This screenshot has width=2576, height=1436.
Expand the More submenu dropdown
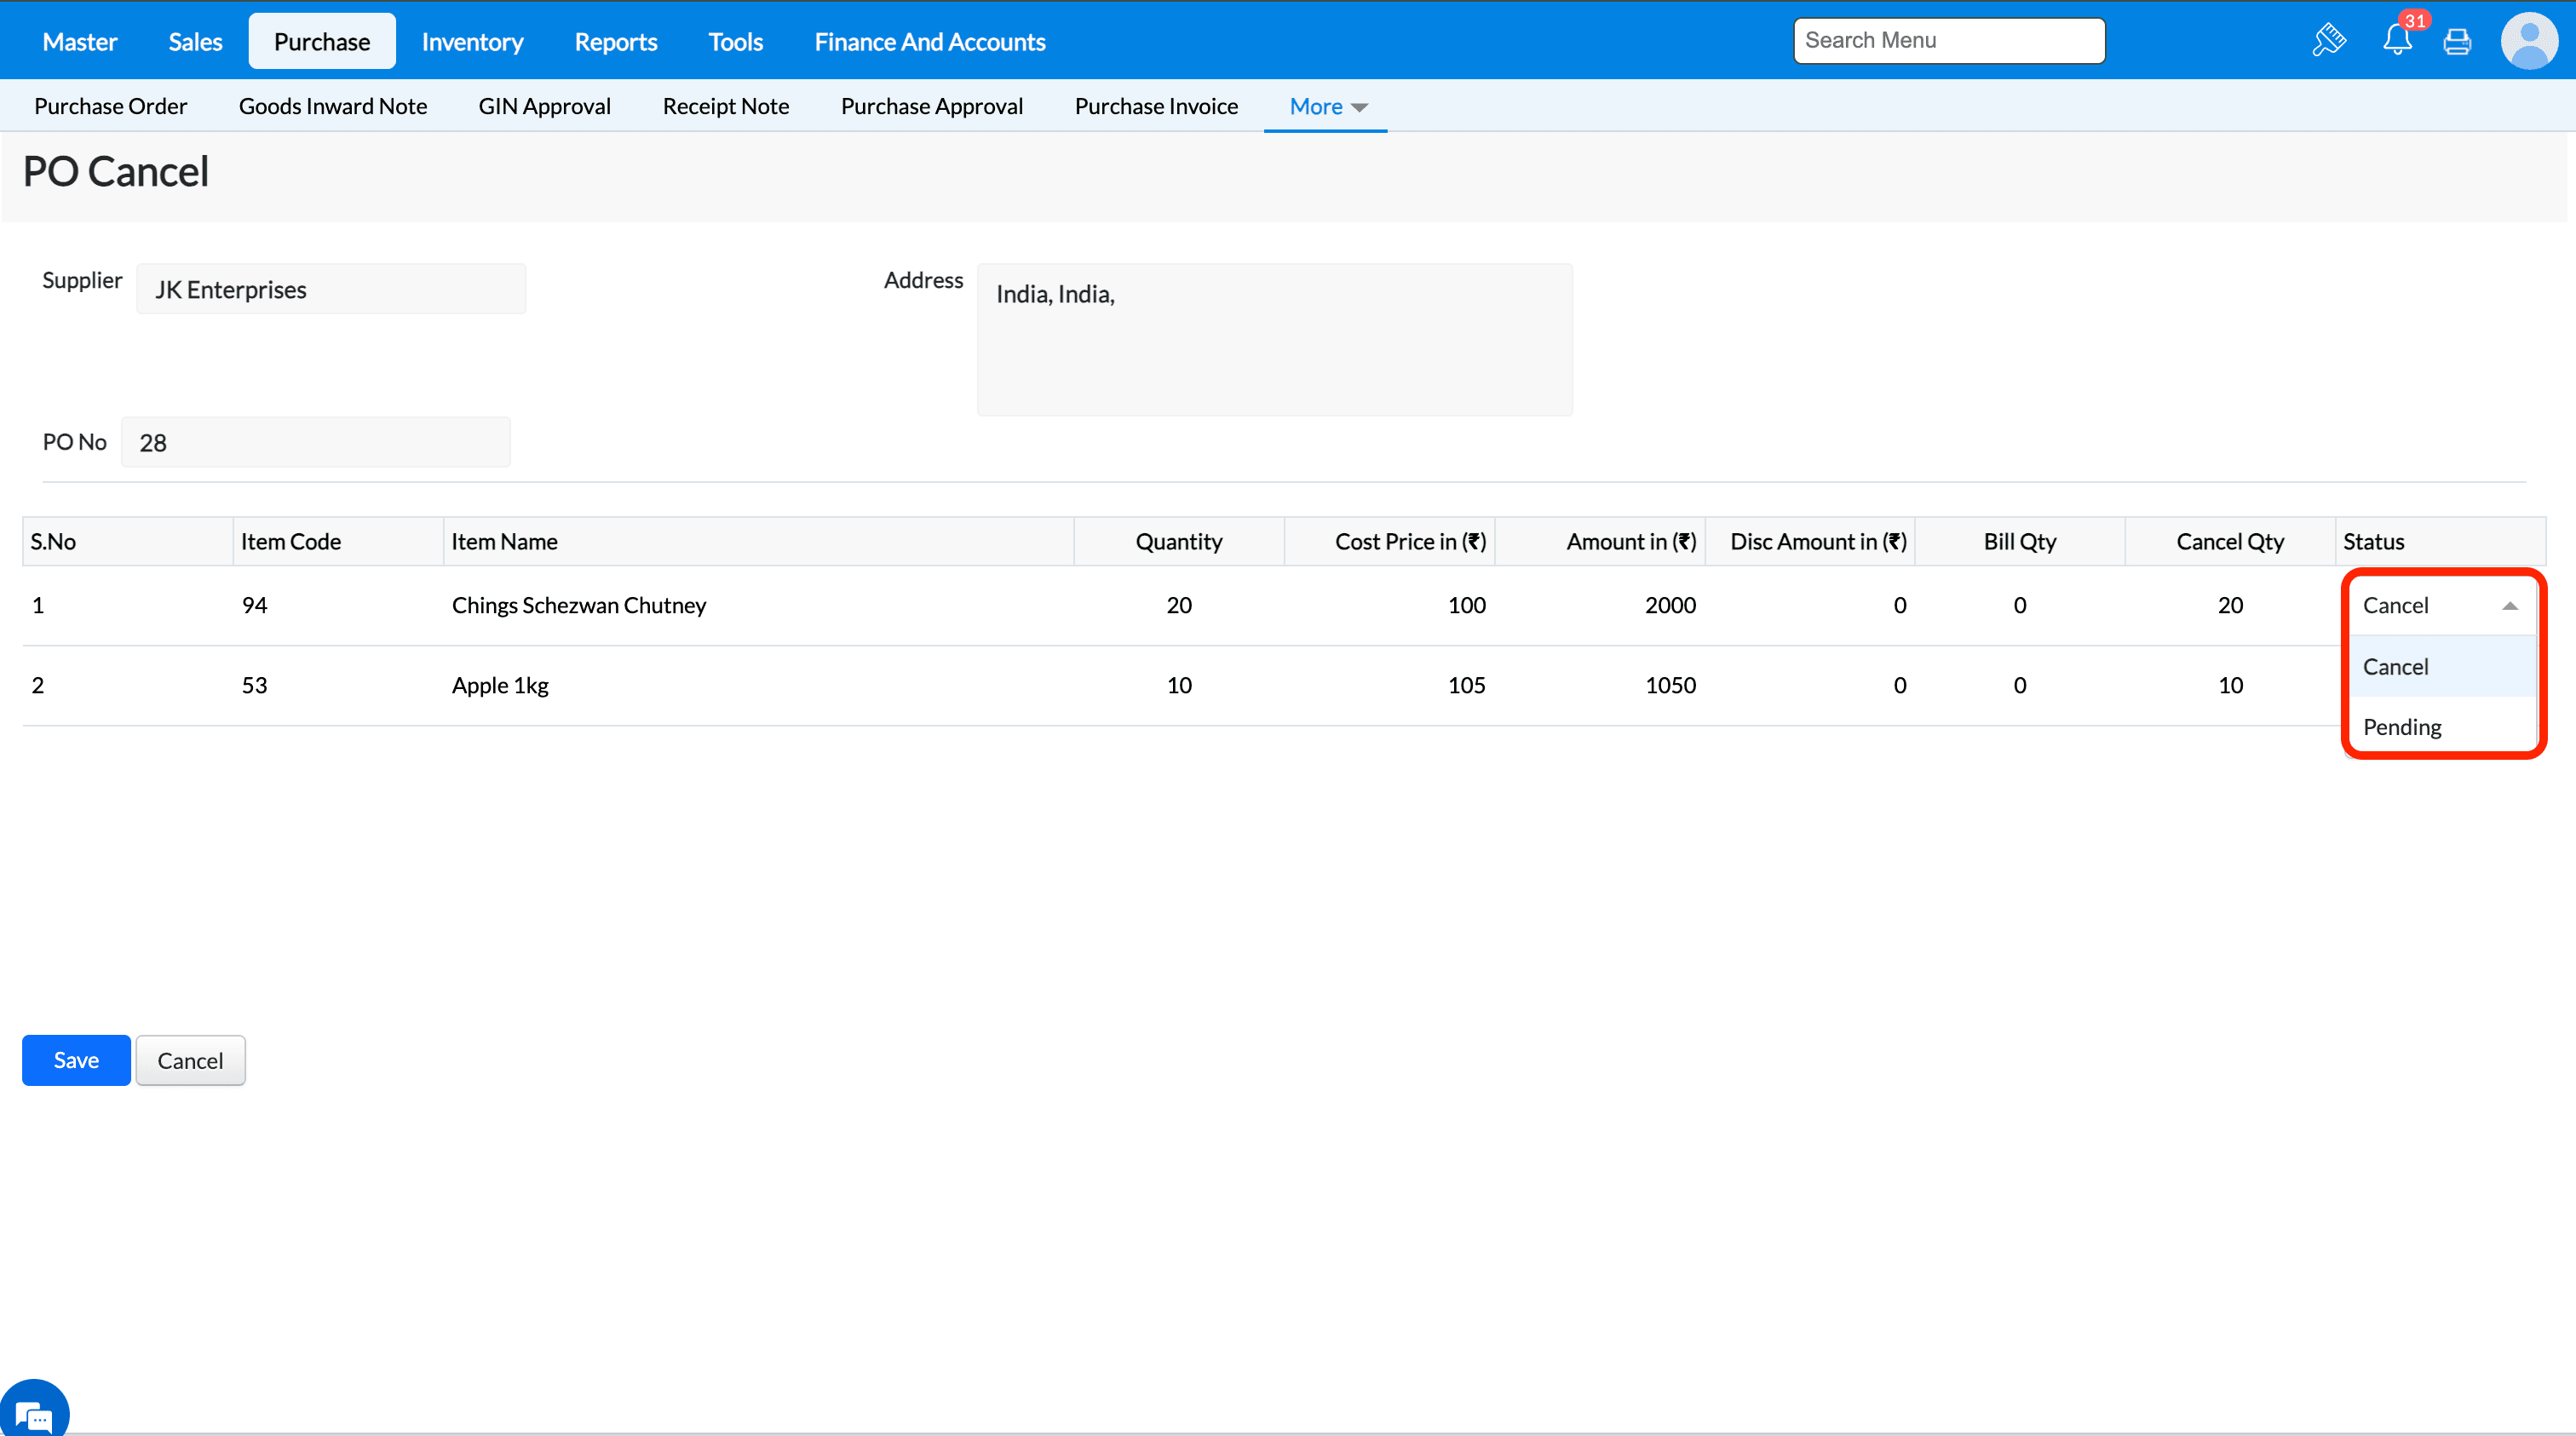(1327, 106)
